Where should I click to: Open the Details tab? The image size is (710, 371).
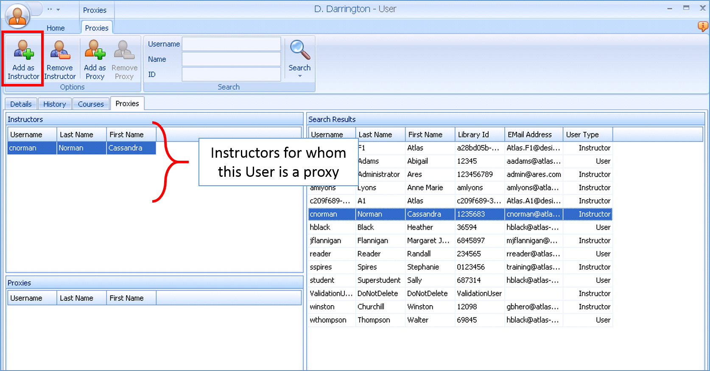[21, 104]
